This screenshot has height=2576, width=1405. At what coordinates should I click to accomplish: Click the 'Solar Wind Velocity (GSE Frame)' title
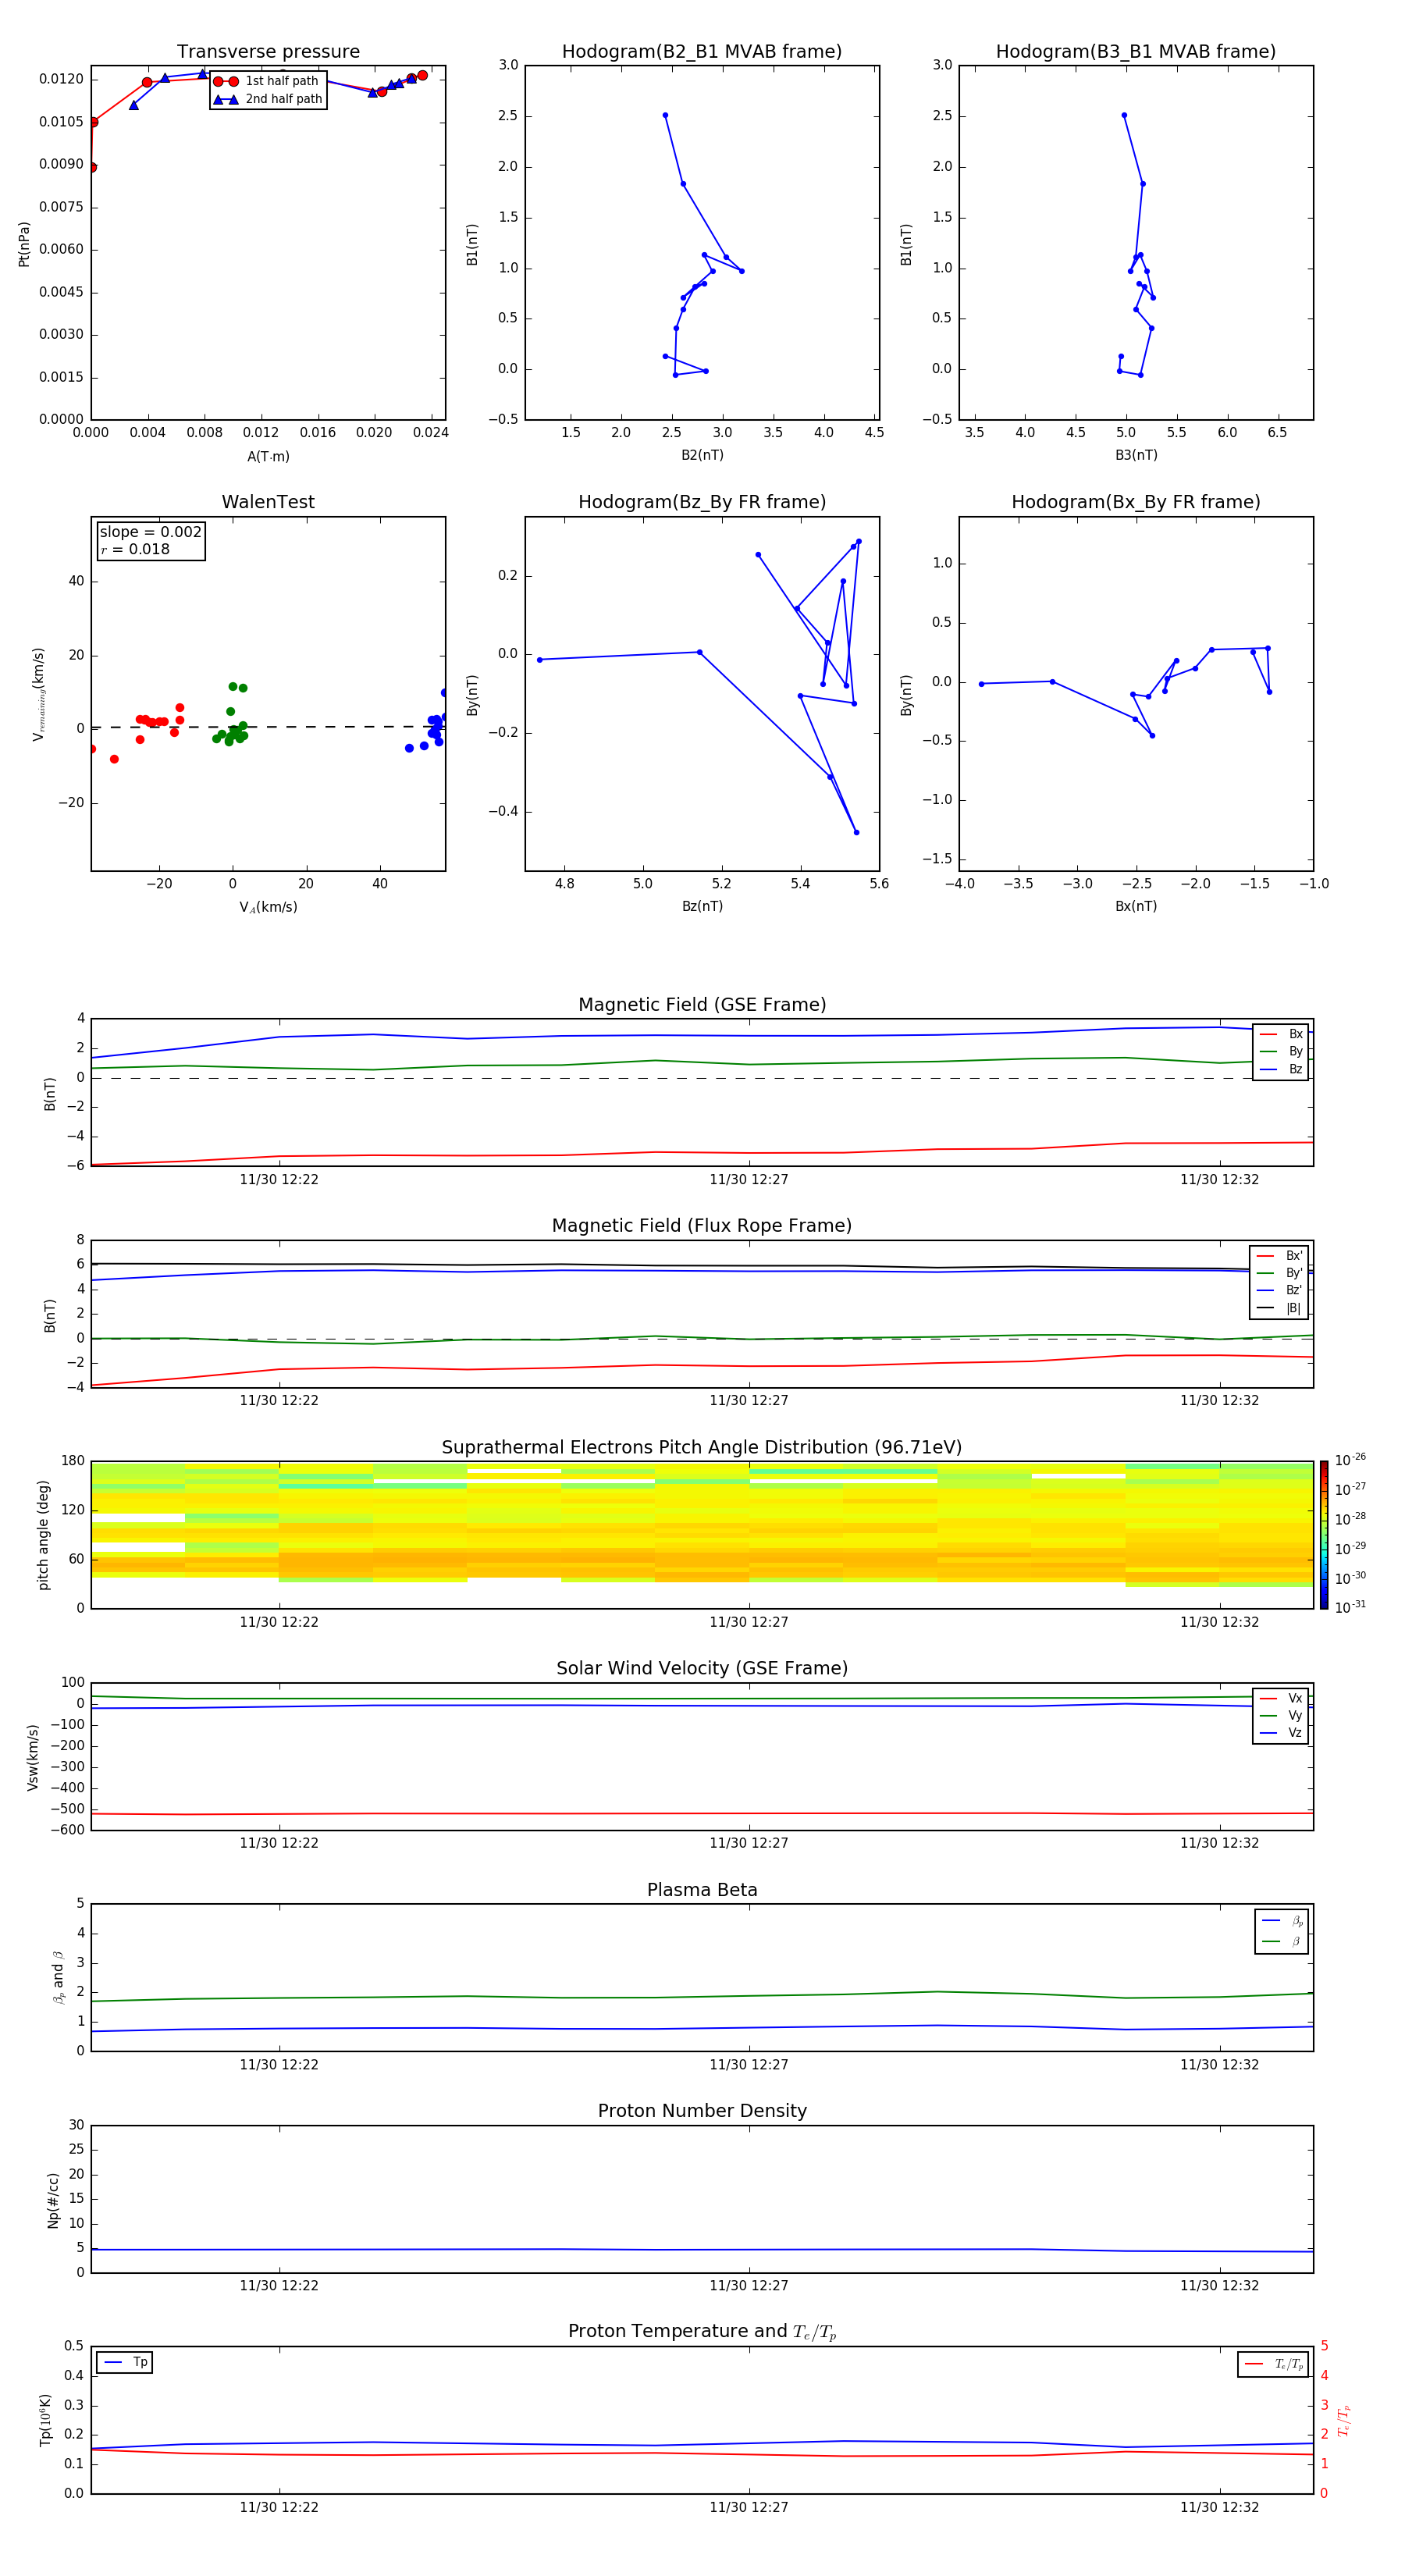pyautogui.click(x=702, y=1669)
